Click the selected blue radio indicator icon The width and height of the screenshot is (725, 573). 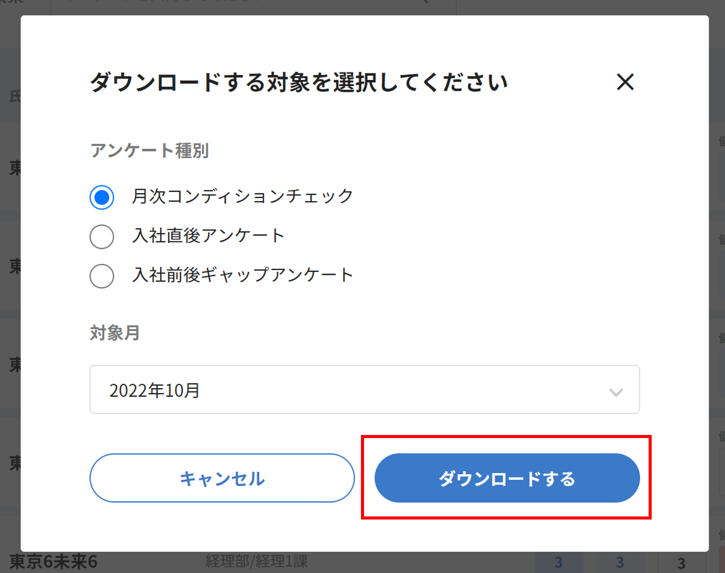(x=102, y=197)
